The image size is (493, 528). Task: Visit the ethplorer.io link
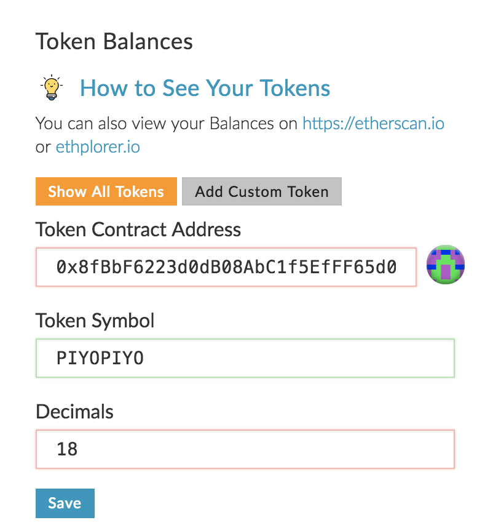coord(98,147)
